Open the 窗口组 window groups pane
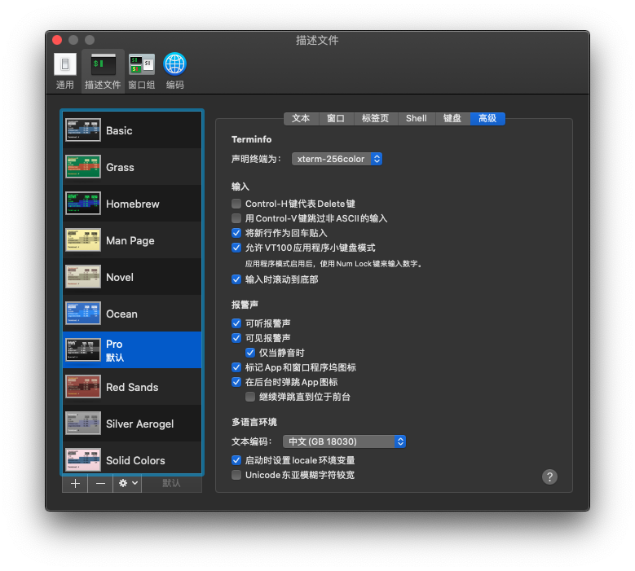The height and width of the screenshot is (571, 635). 141,70
